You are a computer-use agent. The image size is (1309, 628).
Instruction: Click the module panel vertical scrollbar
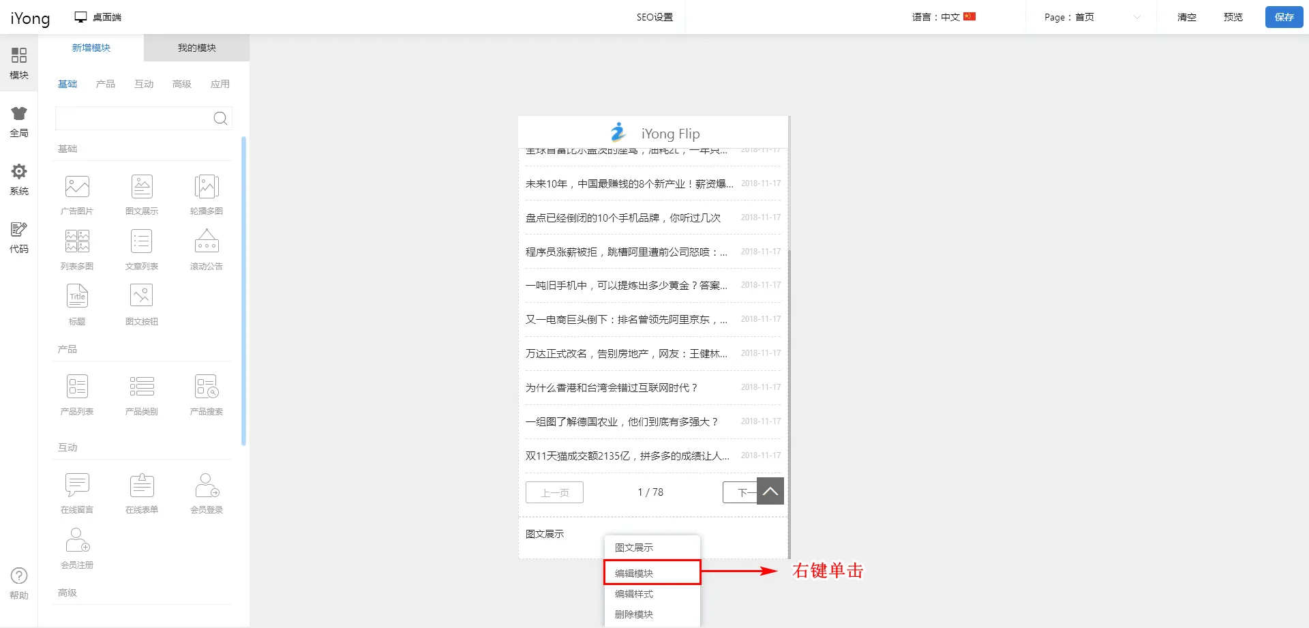pyautogui.click(x=243, y=291)
